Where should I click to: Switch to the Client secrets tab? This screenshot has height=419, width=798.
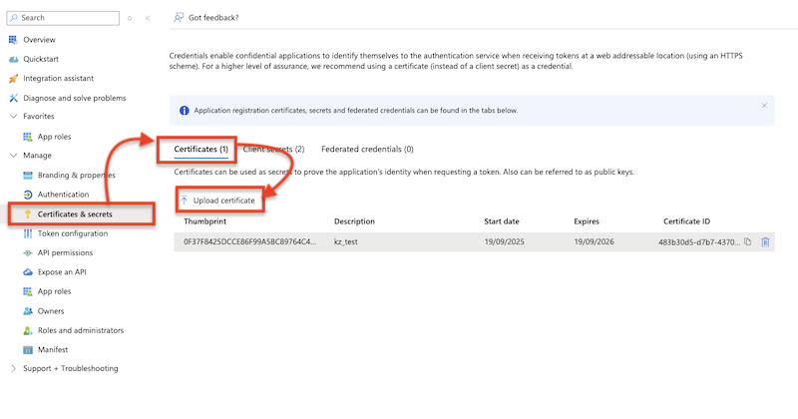tap(273, 150)
